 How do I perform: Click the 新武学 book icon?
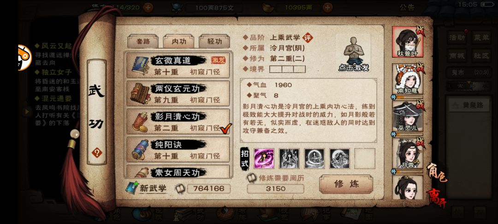[131, 188]
